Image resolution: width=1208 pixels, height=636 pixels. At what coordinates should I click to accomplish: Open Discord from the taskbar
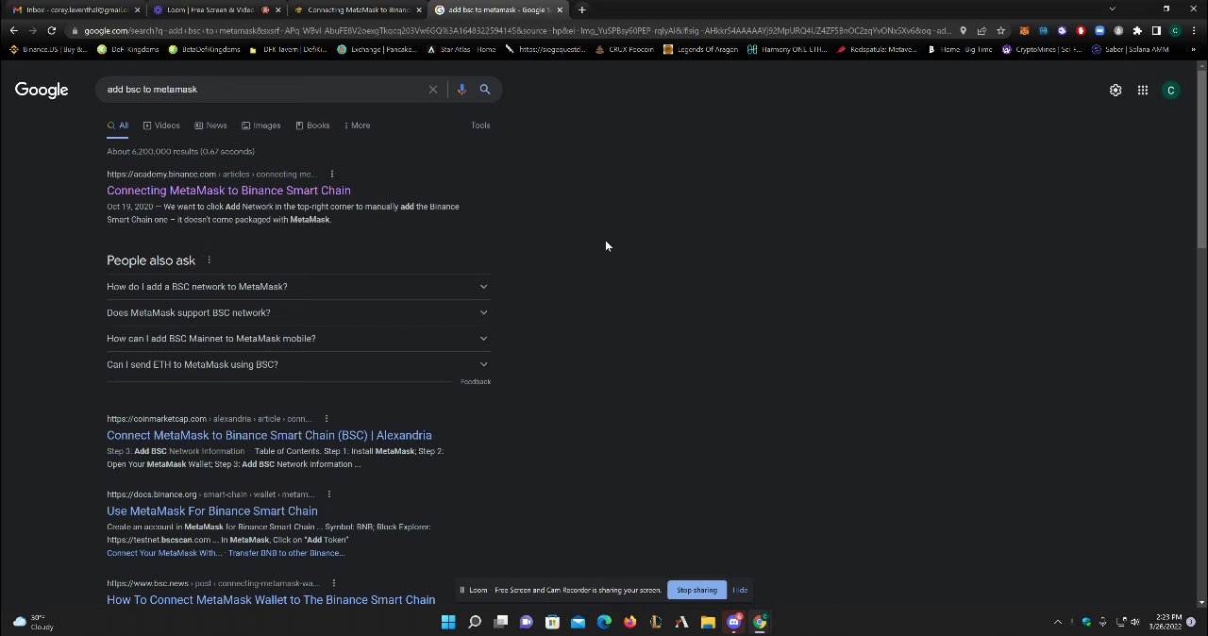tap(733, 622)
